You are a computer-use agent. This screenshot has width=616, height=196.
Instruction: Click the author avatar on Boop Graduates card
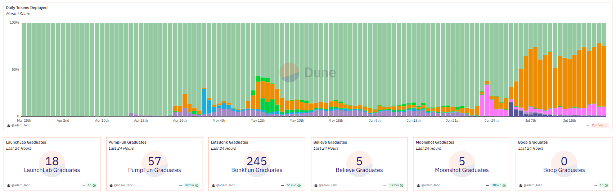click(x=521, y=186)
